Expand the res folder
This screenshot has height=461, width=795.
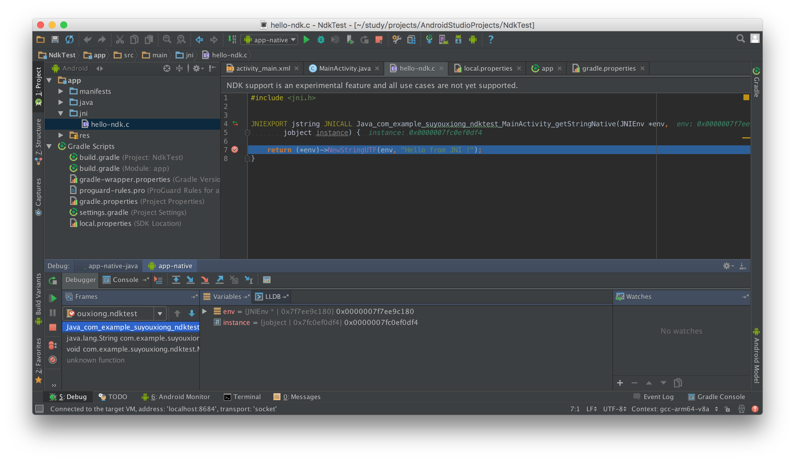pyautogui.click(x=61, y=135)
